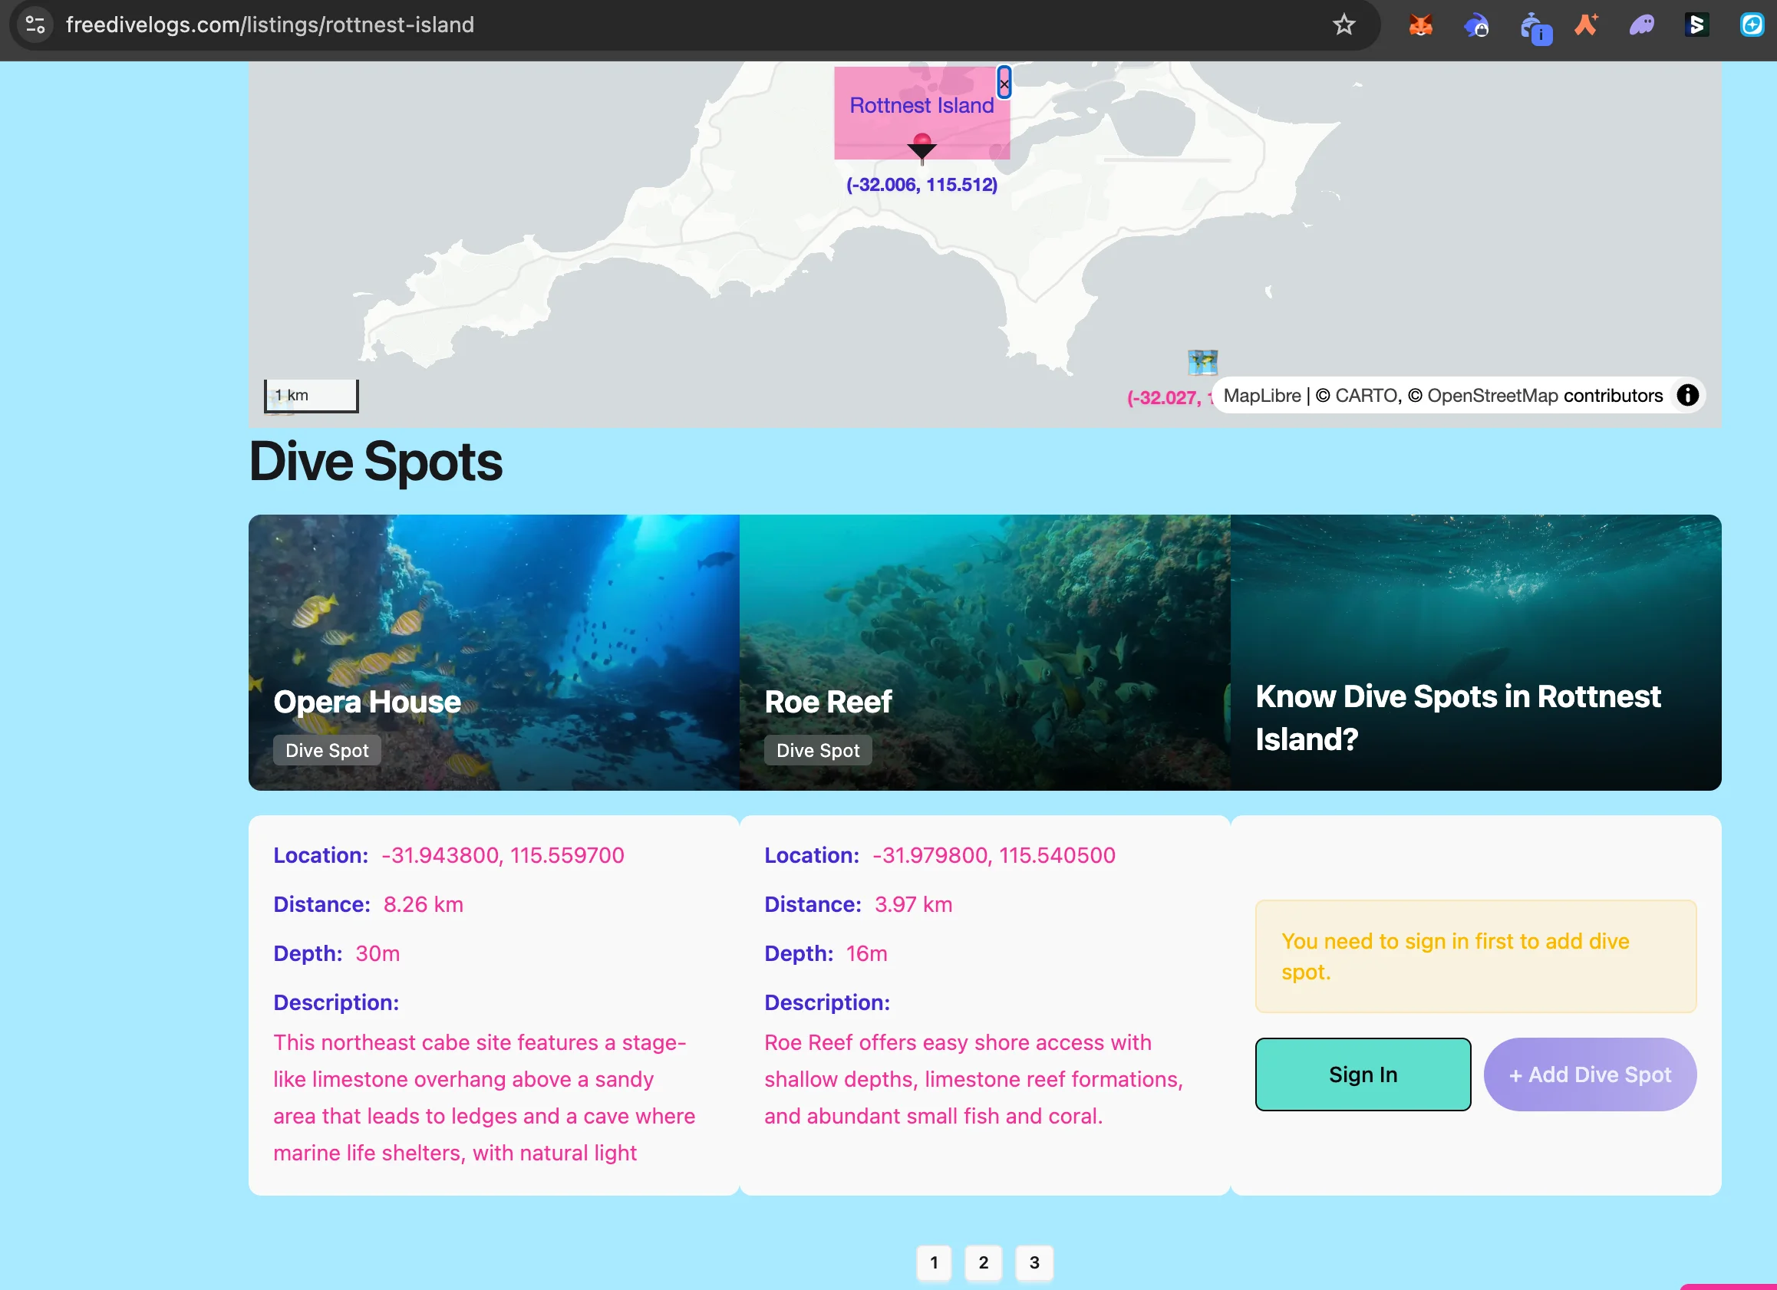This screenshot has width=1777, height=1290.
Task: Click the OpenStreetMap attribution link
Action: pos(1492,396)
